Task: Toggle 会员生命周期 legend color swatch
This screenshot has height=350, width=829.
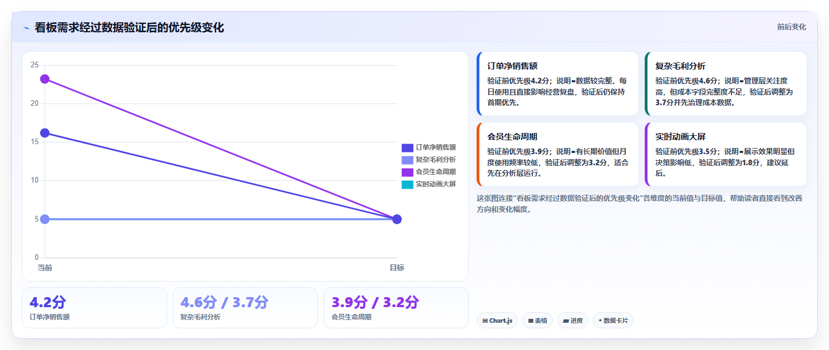Action: tap(408, 172)
